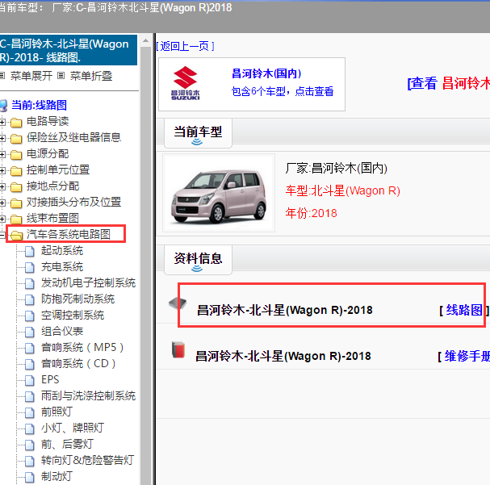Open the 线路图 link in the 资料信息 list
The width and height of the screenshot is (490, 485).
(x=464, y=310)
